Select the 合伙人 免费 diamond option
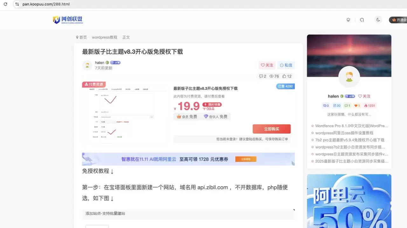Screen dimensions: 407x228 [x=216, y=117]
